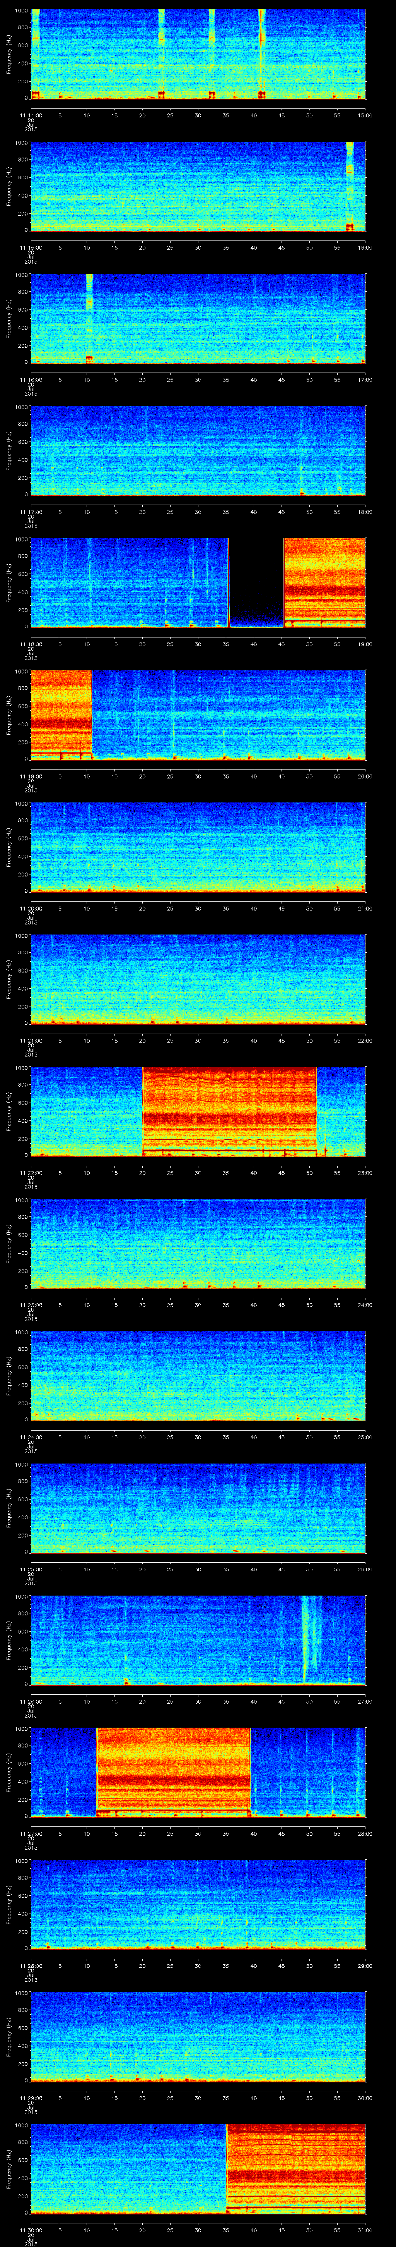396x2247 pixels.
Task: Select the black data gap in 11:18:00 spectrogram
Action: click(x=256, y=583)
